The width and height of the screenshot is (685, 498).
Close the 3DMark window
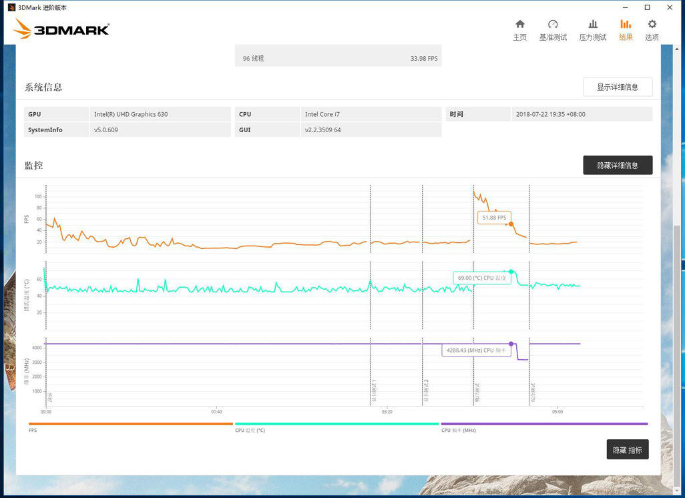tap(670, 7)
